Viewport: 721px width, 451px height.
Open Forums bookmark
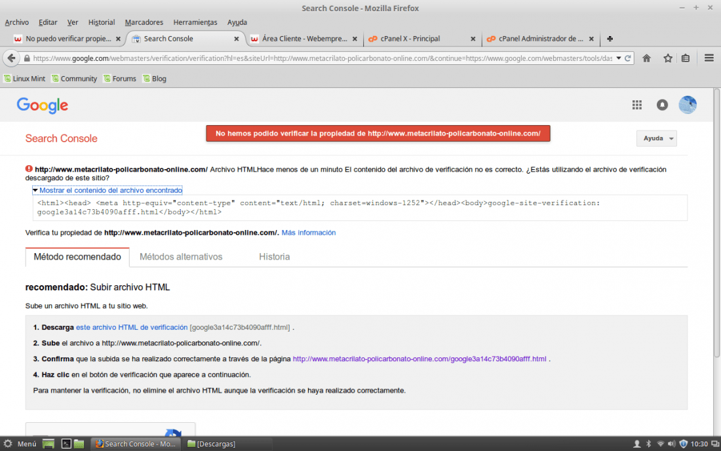[x=120, y=79]
